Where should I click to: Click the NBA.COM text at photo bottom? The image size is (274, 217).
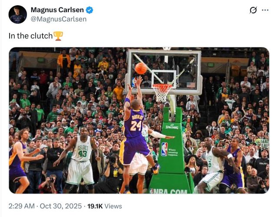(168, 191)
